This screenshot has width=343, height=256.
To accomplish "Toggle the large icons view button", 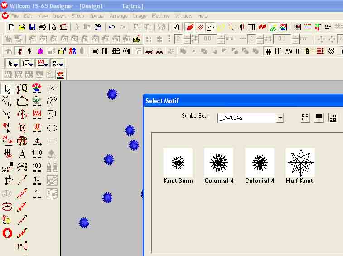I will click(305, 118).
